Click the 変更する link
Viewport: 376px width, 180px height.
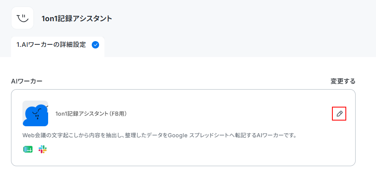343,81
